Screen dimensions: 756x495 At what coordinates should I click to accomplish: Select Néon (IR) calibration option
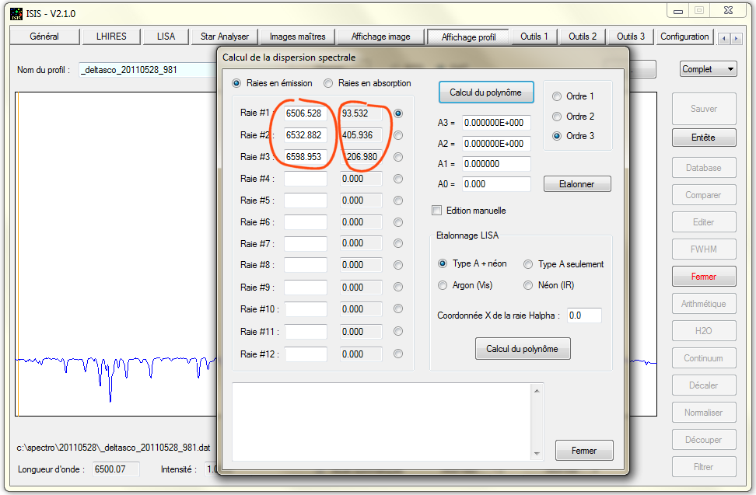[529, 285]
